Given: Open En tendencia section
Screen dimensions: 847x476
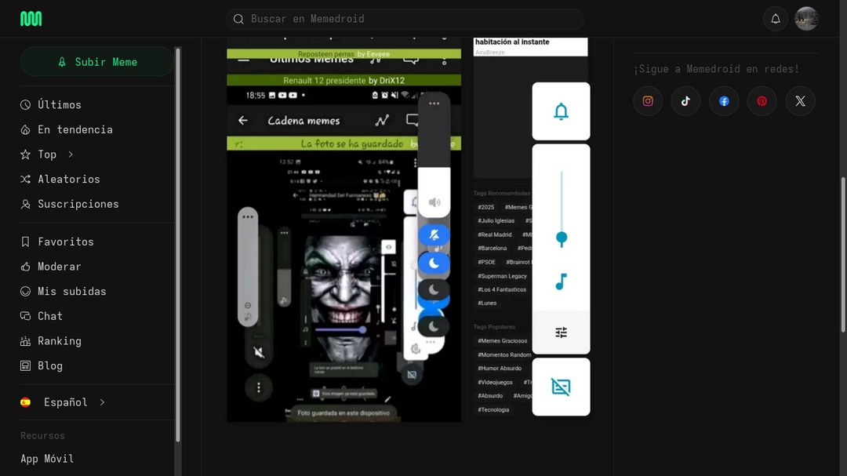Looking at the screenshot, I should pos(75,129).
